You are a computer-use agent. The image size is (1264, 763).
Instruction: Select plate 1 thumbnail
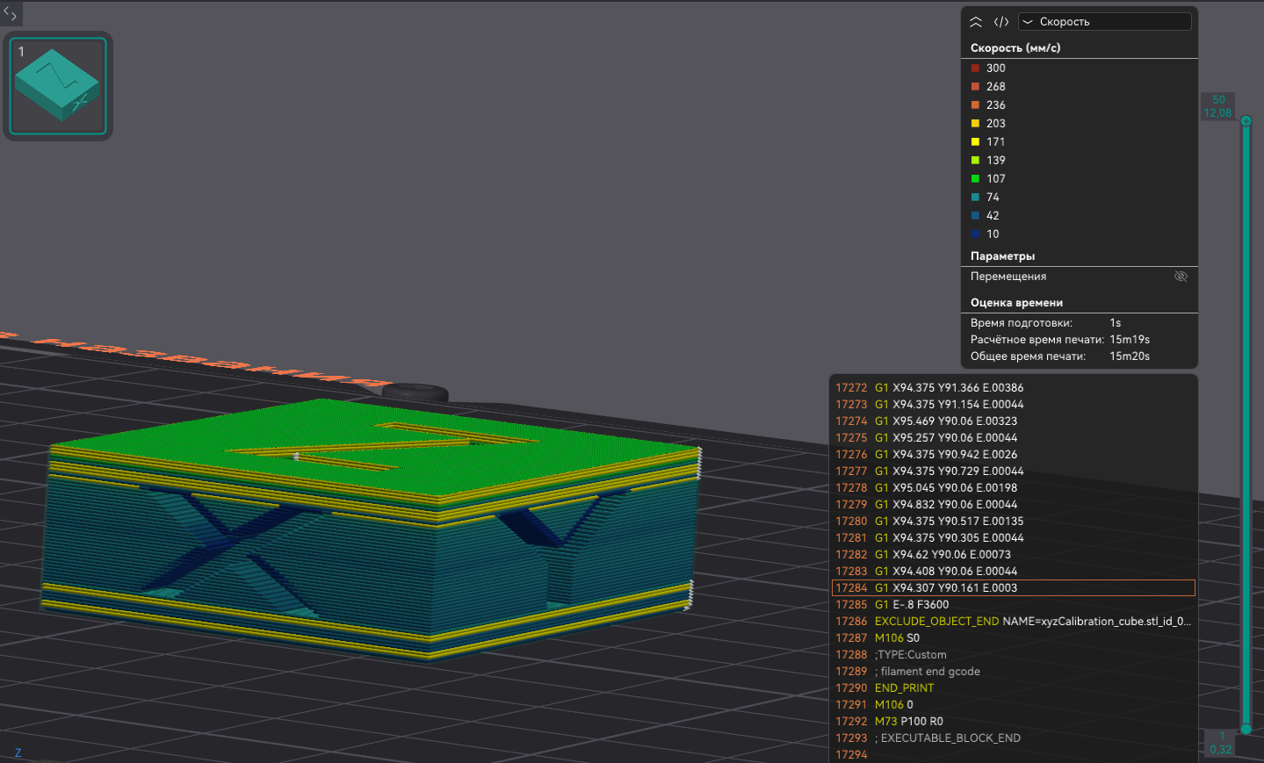[x=58, y=86]
